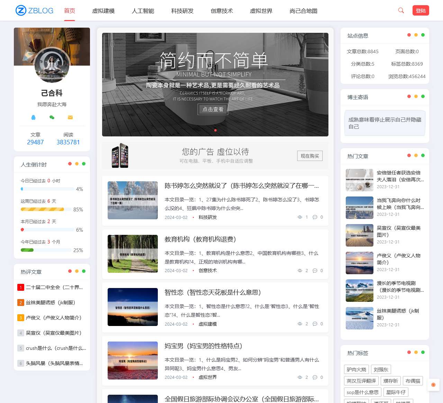Open popular article 当我飞奔向你什么时候上映
This screenshot has height=403, width=443.
point(400,204)
